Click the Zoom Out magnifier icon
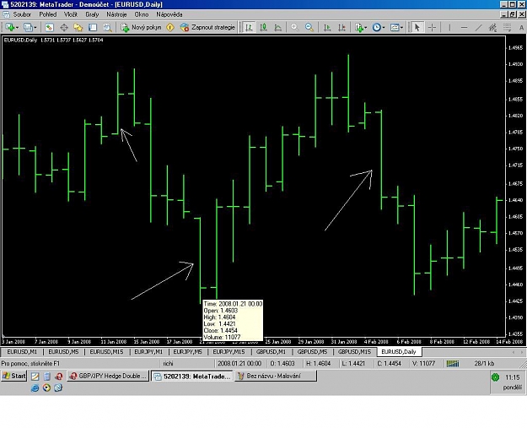Viewport: 527px width, 428px height. click(309, 27)
